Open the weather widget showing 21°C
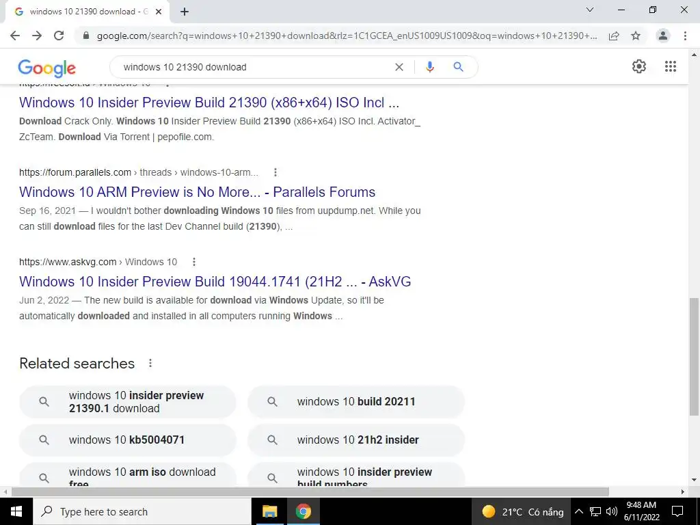Viewport: 700px width, 525px height. (522, 511)
